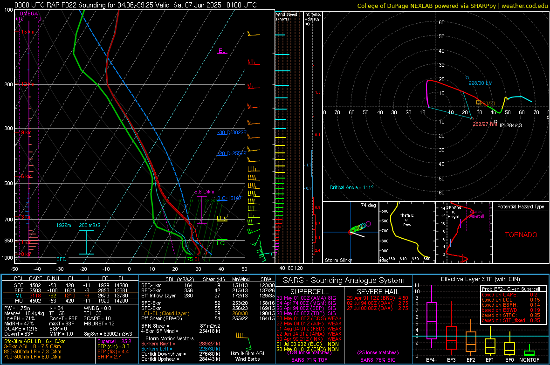Click the "Corfidi Downshear =" line
Screen dimensions: 550x365
(181, 354)
